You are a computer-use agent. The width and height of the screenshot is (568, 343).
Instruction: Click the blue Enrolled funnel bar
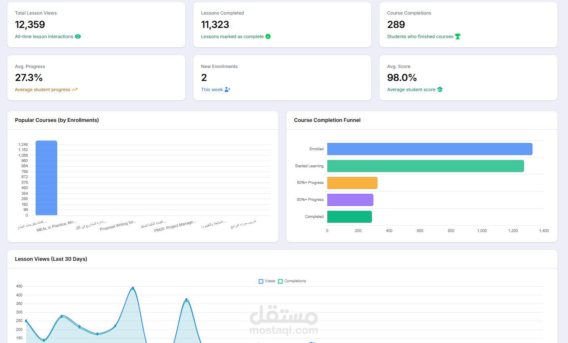(x=430, y=149)
